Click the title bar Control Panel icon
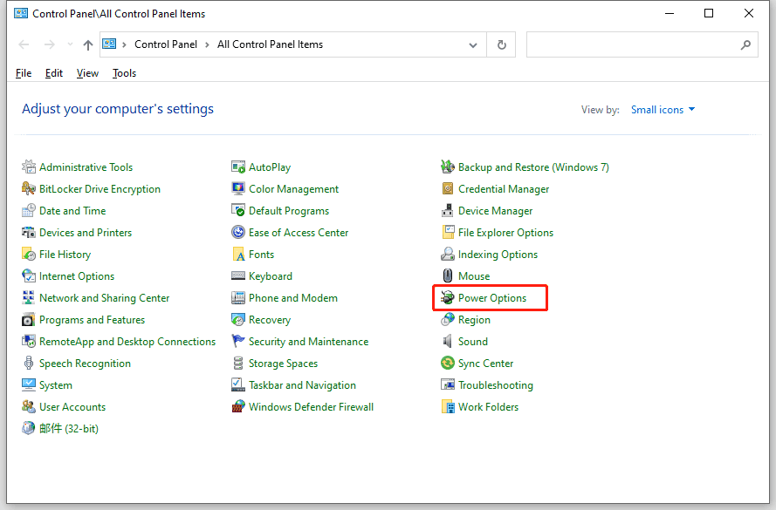The width and height of the screenshot is (776, 510). tap(21, 13)
